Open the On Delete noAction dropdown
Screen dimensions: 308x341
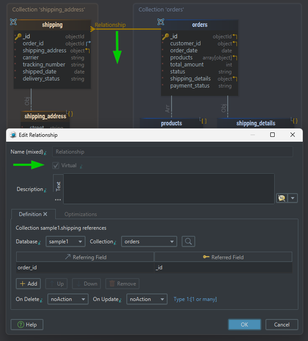pyautogui.click(x=68, y=299)
